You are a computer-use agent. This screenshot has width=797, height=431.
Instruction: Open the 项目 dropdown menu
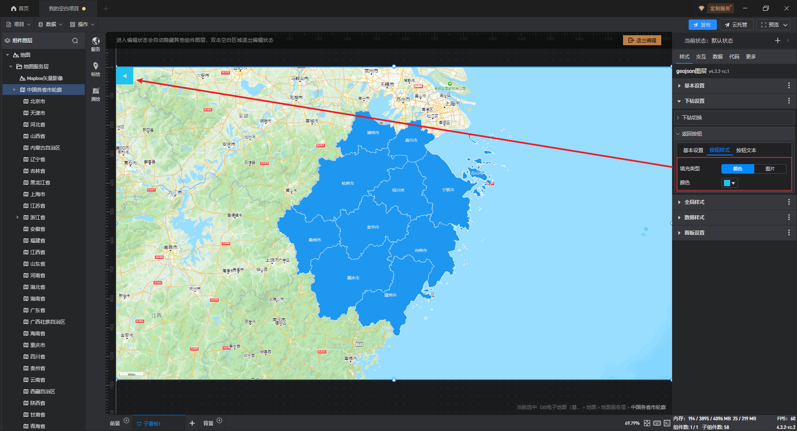[x=18, y=24]
